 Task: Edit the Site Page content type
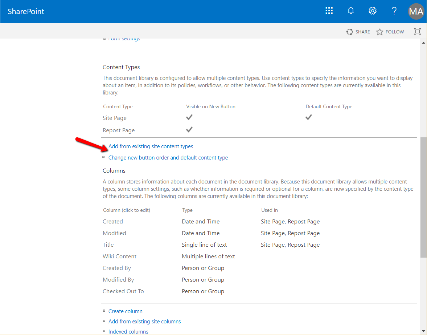point(114,118)
